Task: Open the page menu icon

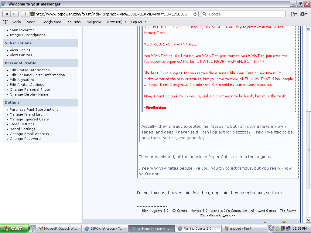Action: coord(294,14)
